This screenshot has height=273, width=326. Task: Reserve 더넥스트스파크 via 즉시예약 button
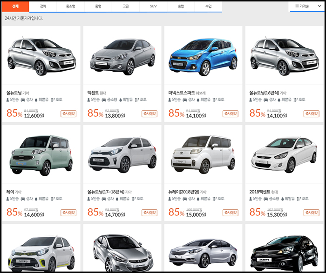231,114
